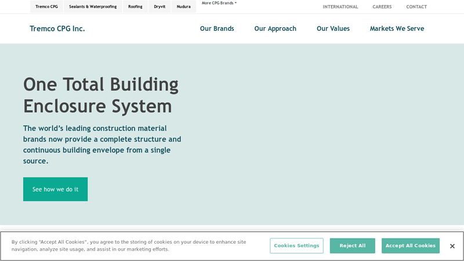Open Cookies Settings
The image size is (464, 261).
(296, 246)
